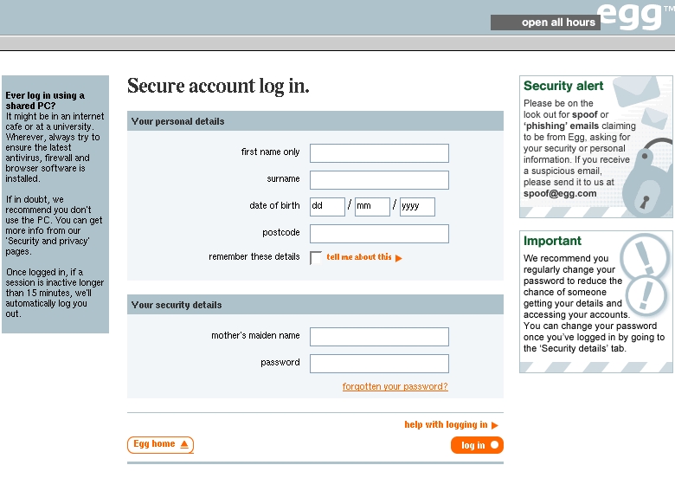
Task: Click the arrow next to 'tell me about this'
Action: coord(399,258)
